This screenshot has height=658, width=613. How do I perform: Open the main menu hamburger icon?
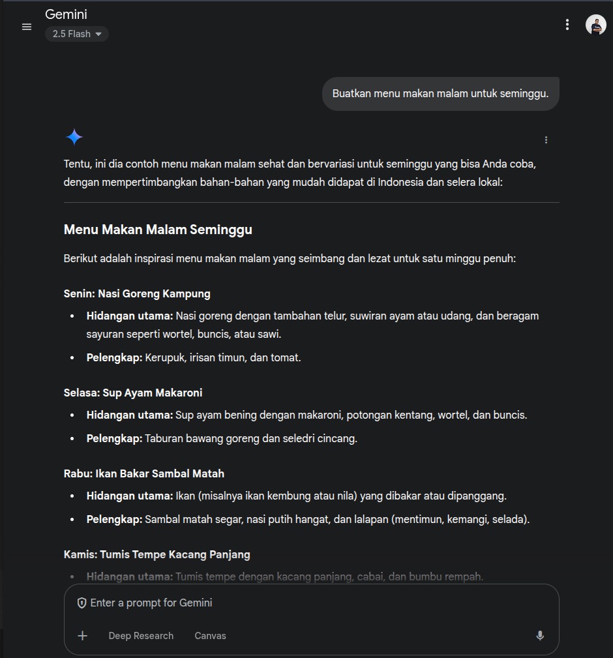coord(27,27)
